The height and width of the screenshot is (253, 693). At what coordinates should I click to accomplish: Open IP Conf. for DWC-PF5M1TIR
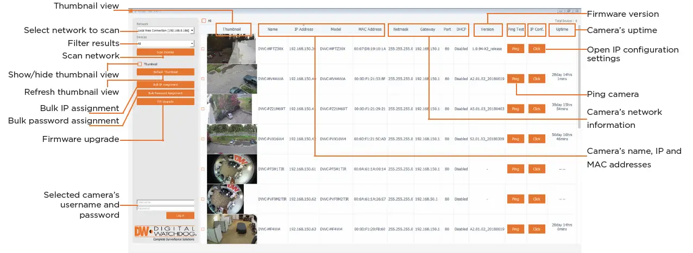coord(537,169)
